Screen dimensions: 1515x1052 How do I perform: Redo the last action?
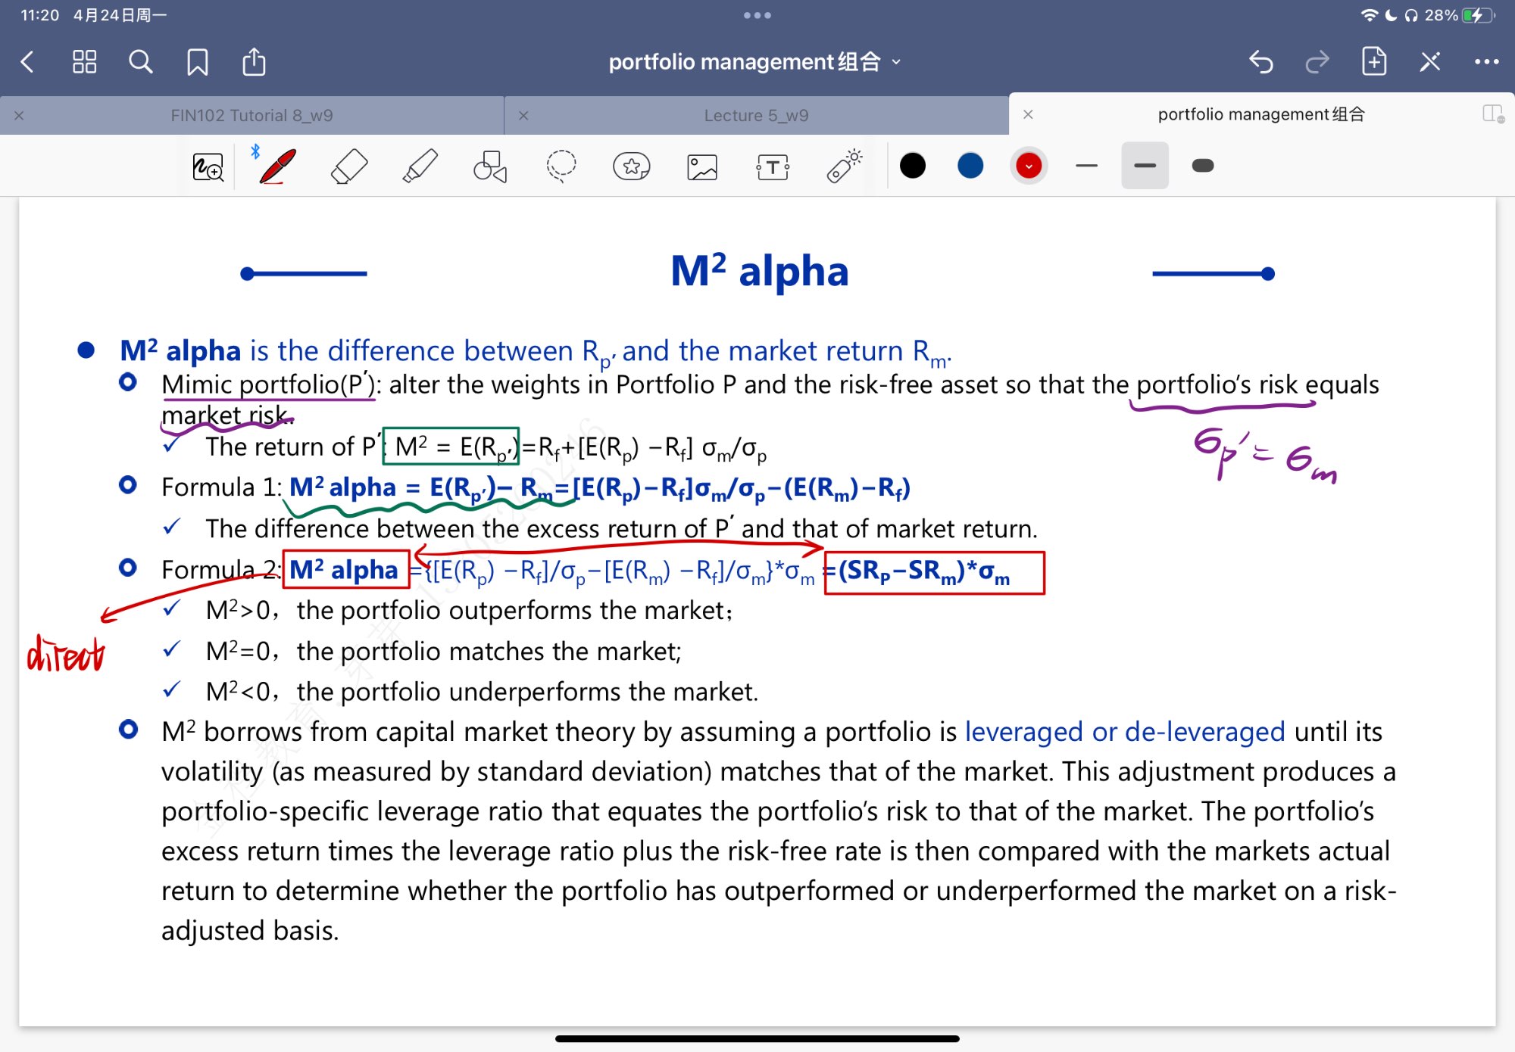(1317, 61)
